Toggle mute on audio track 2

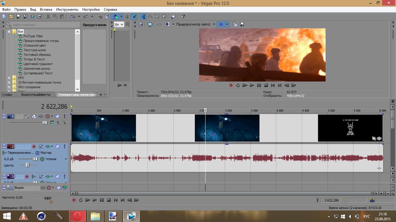coord(57,146)
